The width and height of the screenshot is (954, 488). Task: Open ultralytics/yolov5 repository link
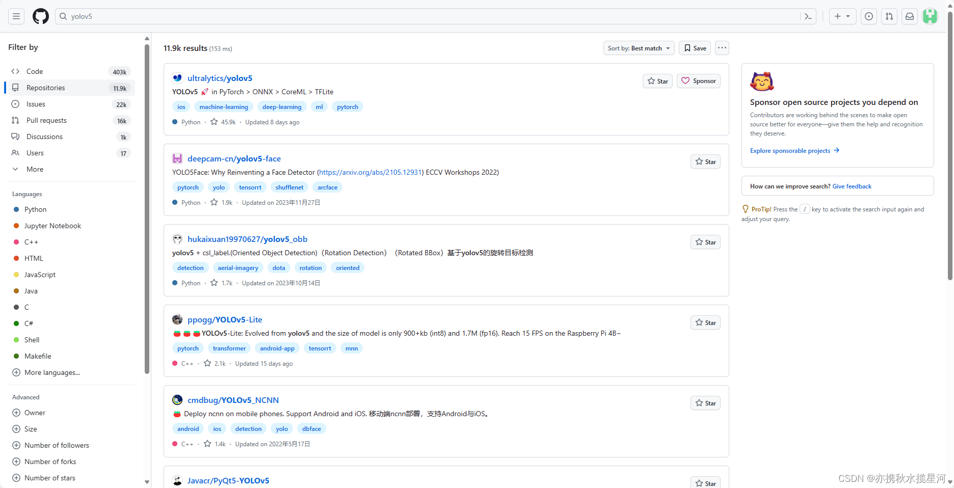tap(220, 78)
